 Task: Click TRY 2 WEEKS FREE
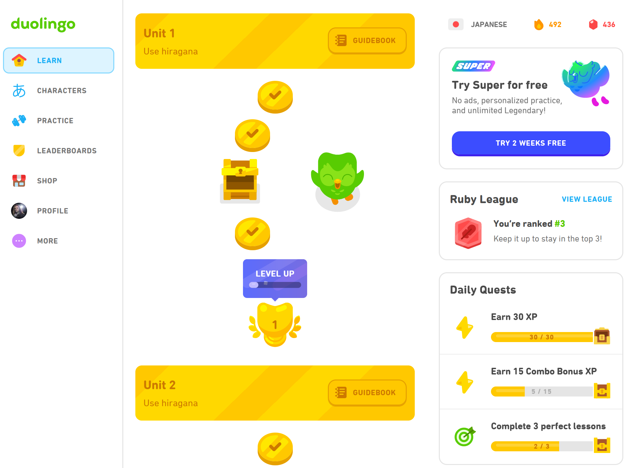531,143
